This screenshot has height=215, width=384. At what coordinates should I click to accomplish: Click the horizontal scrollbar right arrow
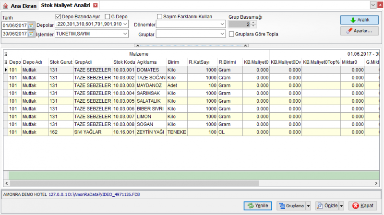coord(376,183)
